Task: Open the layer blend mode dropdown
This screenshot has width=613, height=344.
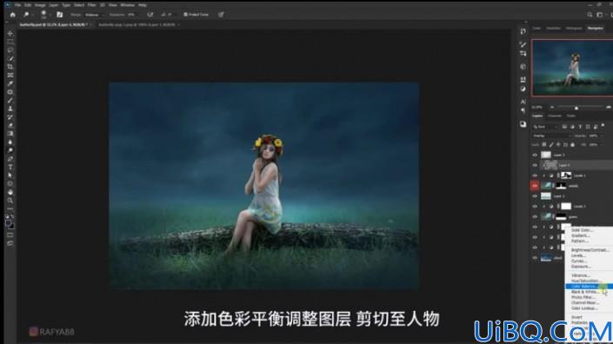Action: point(552,136)
